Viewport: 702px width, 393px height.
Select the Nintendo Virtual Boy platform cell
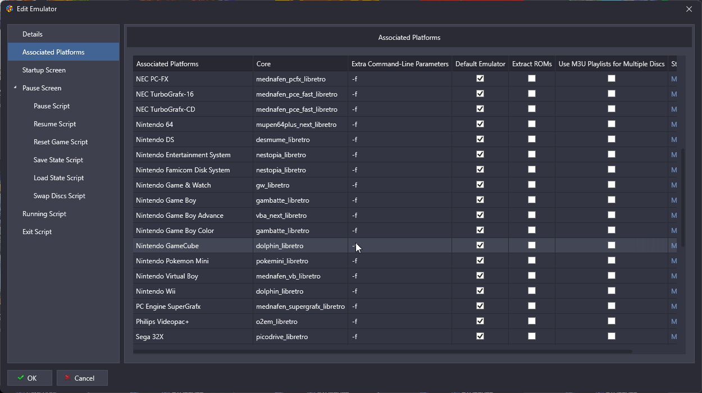[x=193, y=276]
